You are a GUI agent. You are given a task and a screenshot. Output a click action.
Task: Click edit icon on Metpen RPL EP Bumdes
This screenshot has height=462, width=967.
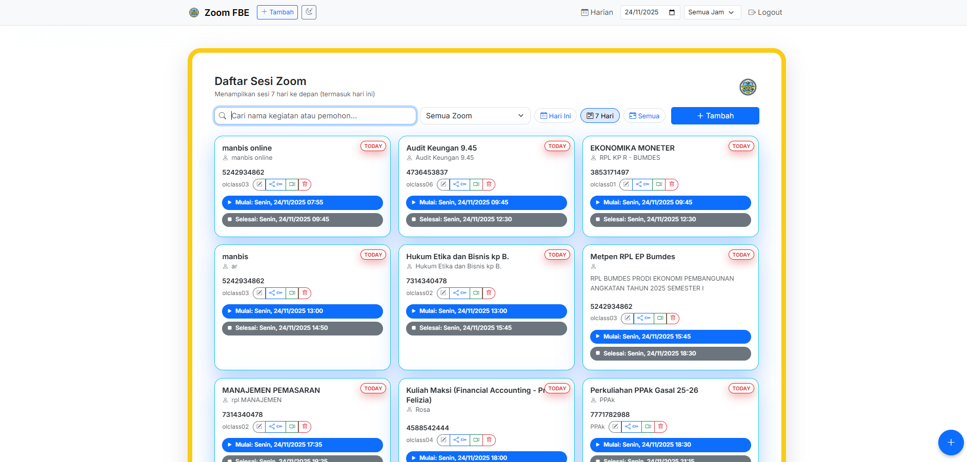(x=628, y=318)
